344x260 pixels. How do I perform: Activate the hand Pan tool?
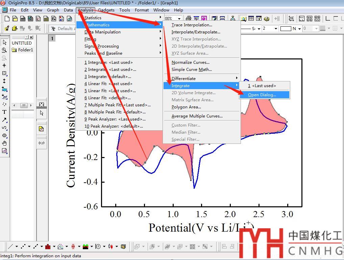(4, 143)
